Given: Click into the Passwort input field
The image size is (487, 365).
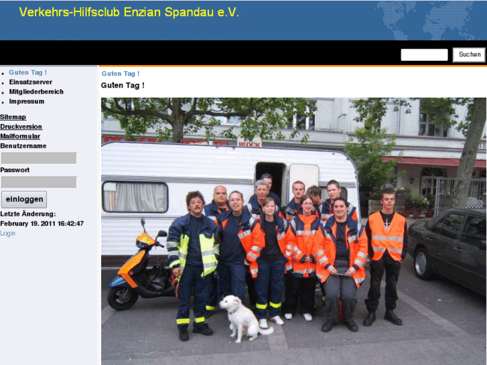Looking at the screenshot, I should (39, 182).
